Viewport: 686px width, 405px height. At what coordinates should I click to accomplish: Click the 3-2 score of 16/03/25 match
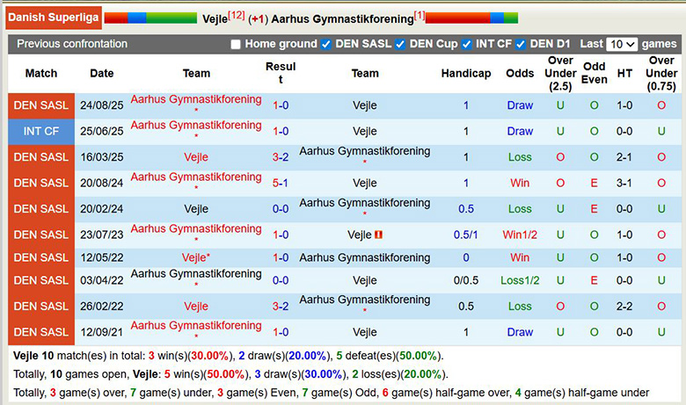pyautogui.click(x=281, y=157)
